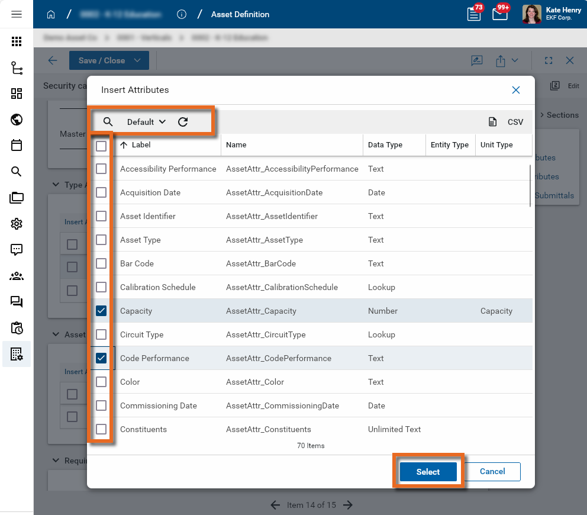Click the Select button

(x=428, y=472)
